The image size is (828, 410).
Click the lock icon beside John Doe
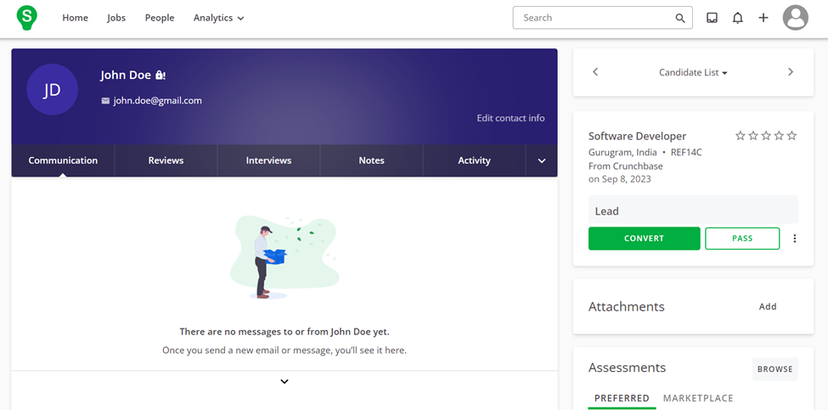pyautogui.click(x=160, y=76)
